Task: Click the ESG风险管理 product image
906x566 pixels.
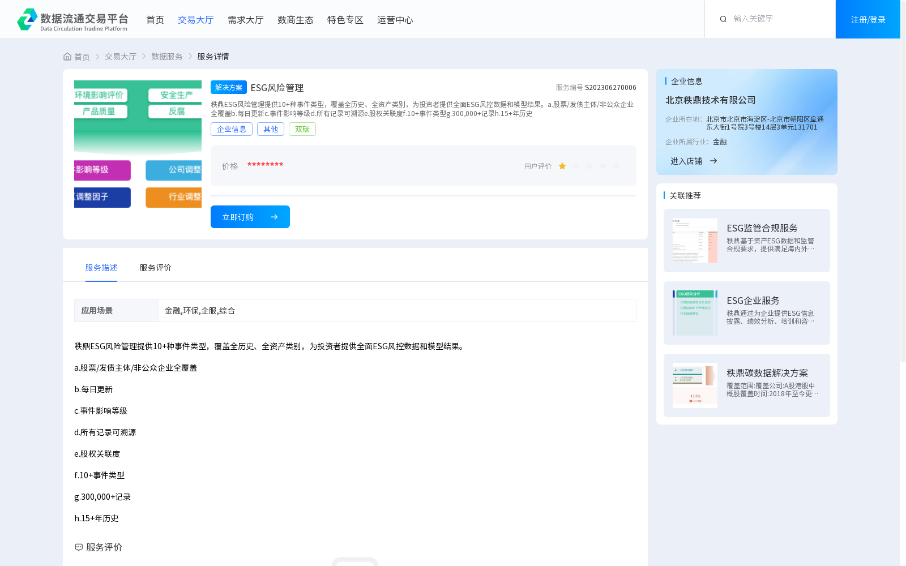Action: 138,144
